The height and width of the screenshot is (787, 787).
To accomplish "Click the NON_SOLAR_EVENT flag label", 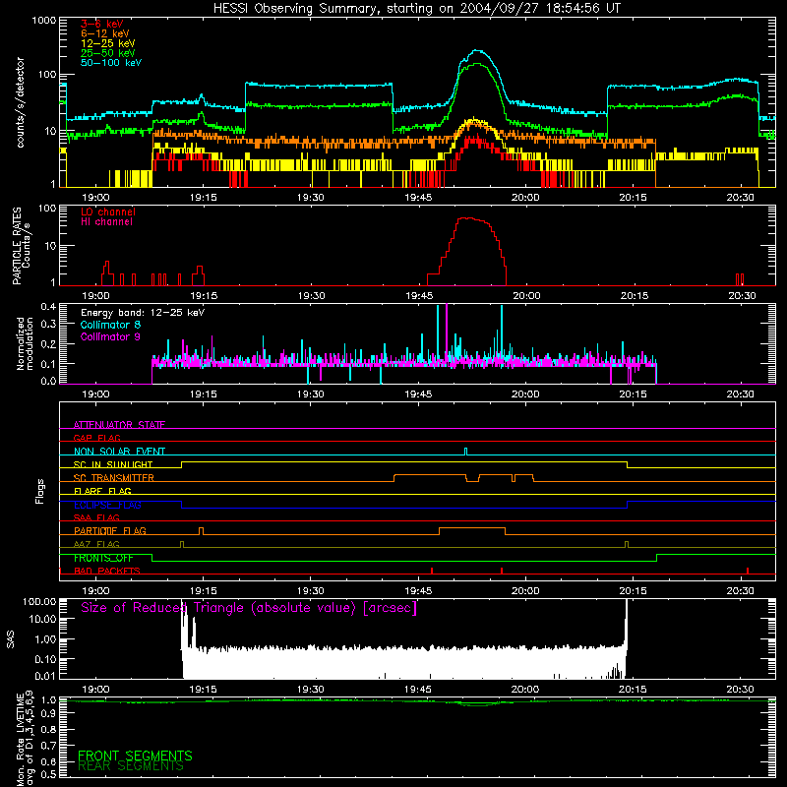I will (119, 452).
